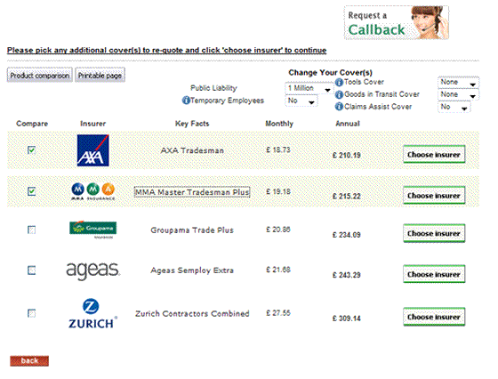Click the Tools Cover info icon

coord(339,82)
